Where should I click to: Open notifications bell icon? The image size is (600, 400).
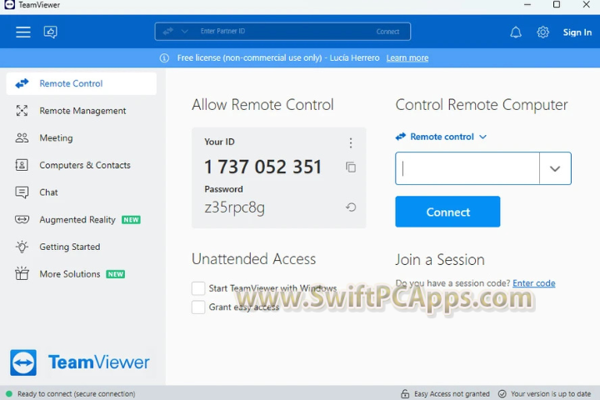point(516,32)
